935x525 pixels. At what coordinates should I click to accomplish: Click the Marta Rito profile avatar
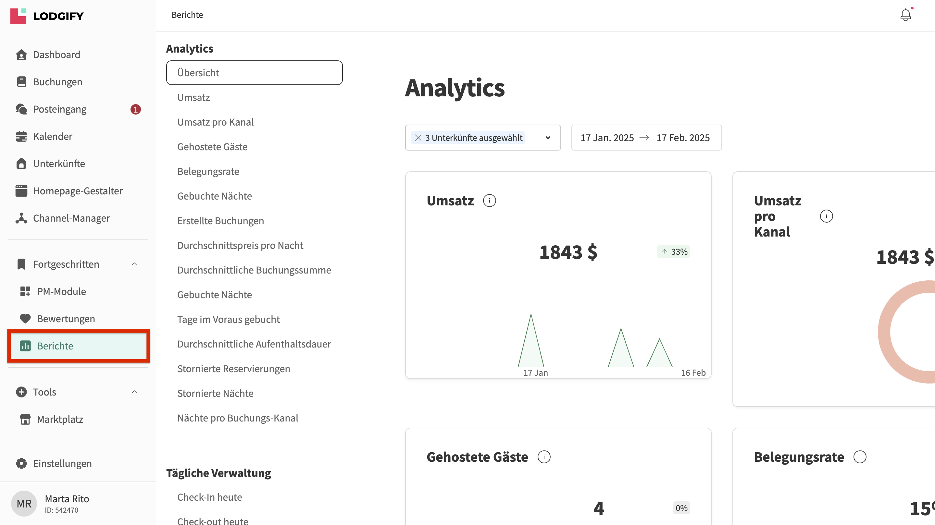(x=24, y=504)
